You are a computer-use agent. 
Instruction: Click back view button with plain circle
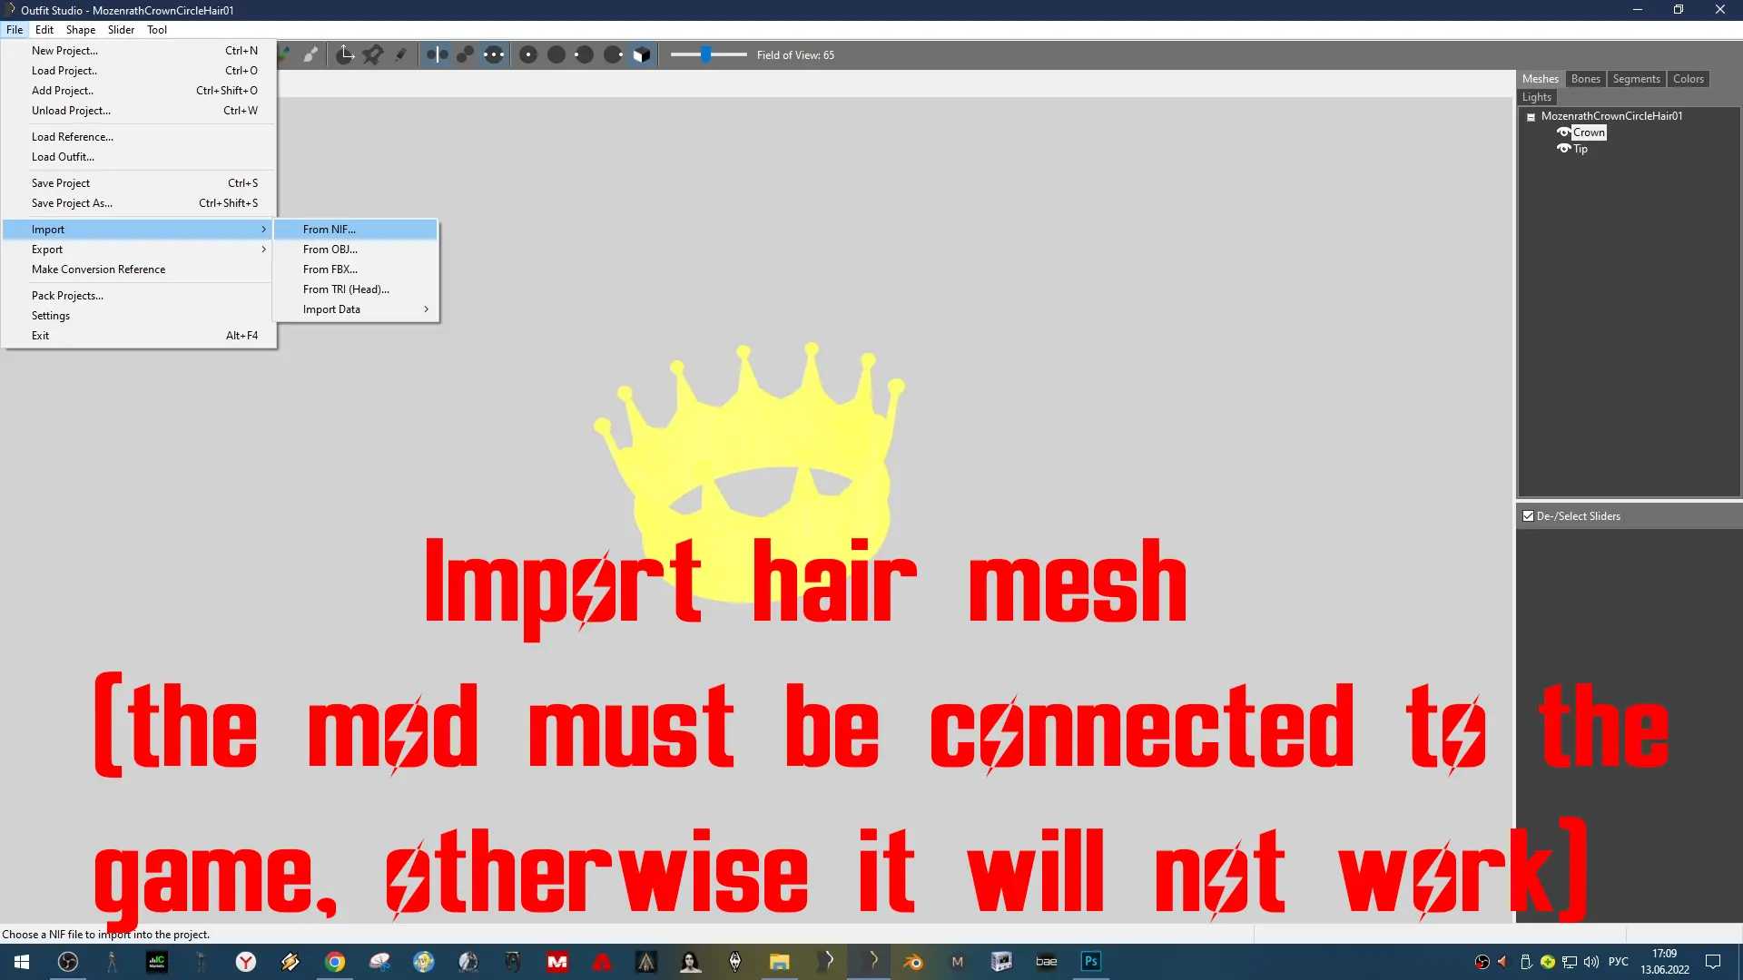[x=556, y=54]
